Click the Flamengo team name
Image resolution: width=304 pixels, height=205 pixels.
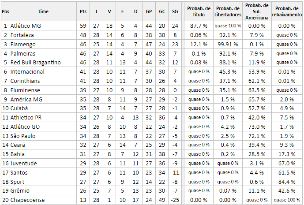[x=23, y=45]
